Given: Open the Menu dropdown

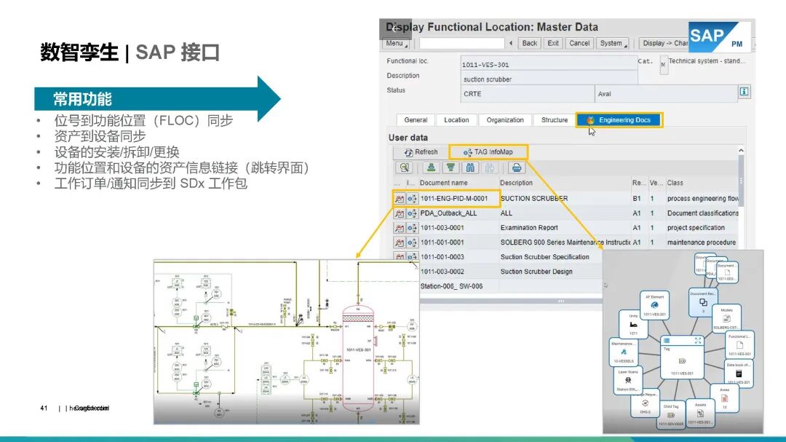Looking at the screenshot, I should [397, 44].
